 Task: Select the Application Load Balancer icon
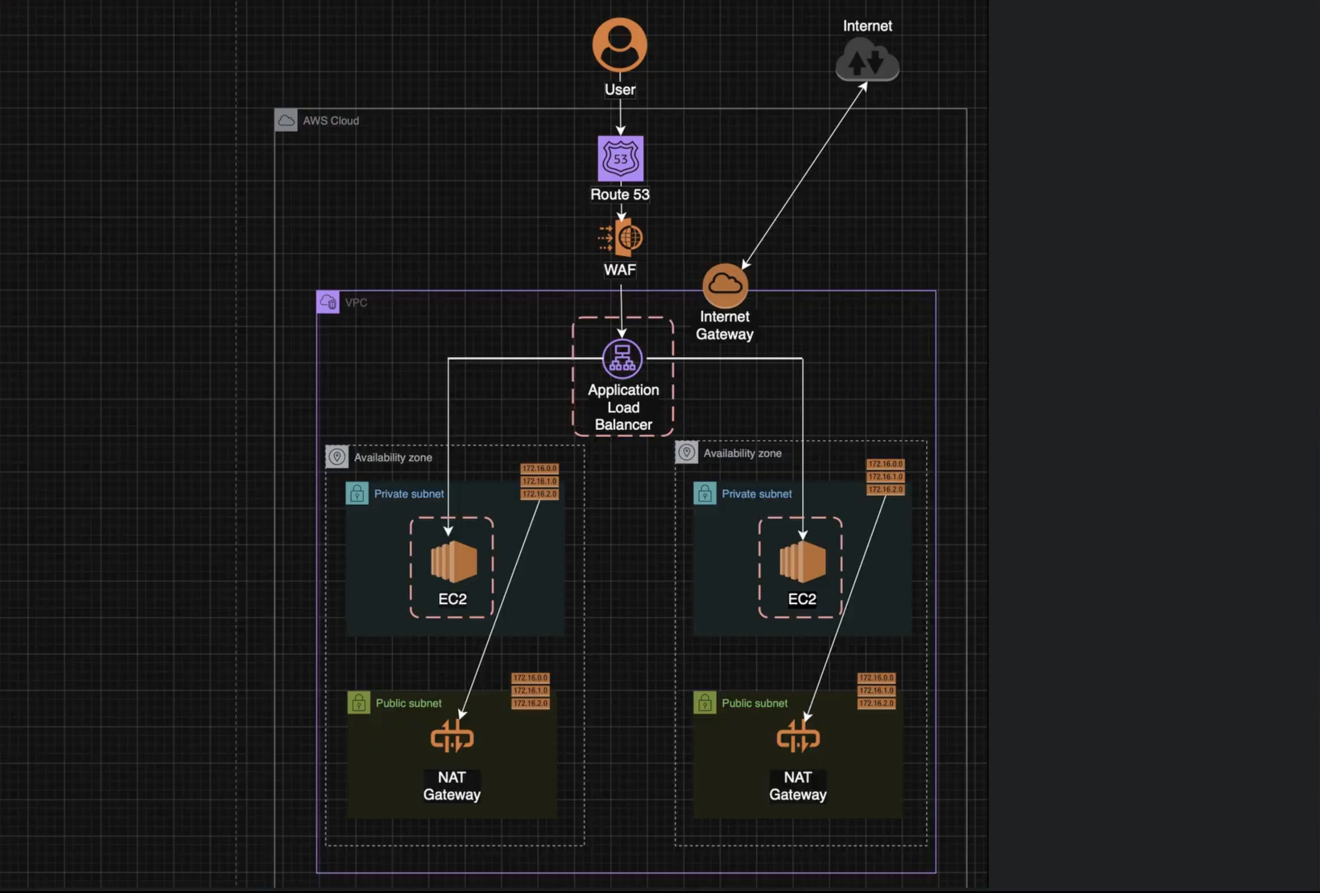[622, 359]
